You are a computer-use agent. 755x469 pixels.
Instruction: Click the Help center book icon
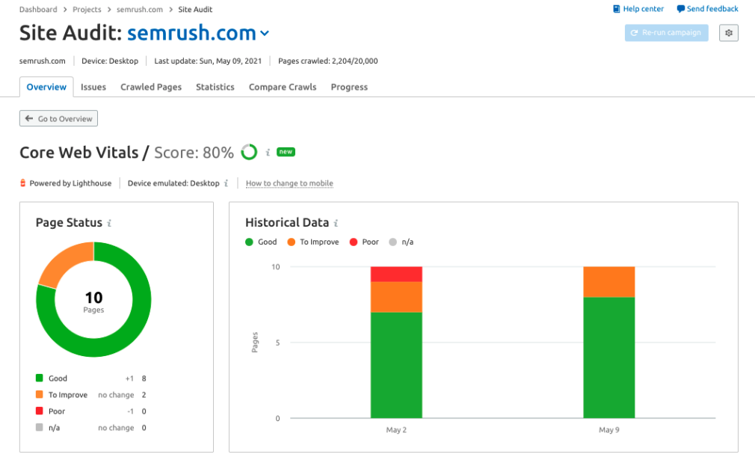[616, 9]
